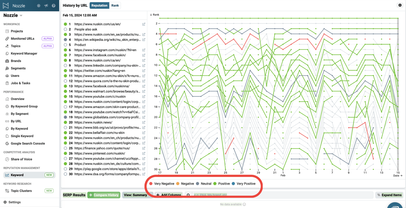This screenshot has width=406, height=208.
Task: Open external link icon for finance.yahoo.com row
Action: [x=144, y=148]
